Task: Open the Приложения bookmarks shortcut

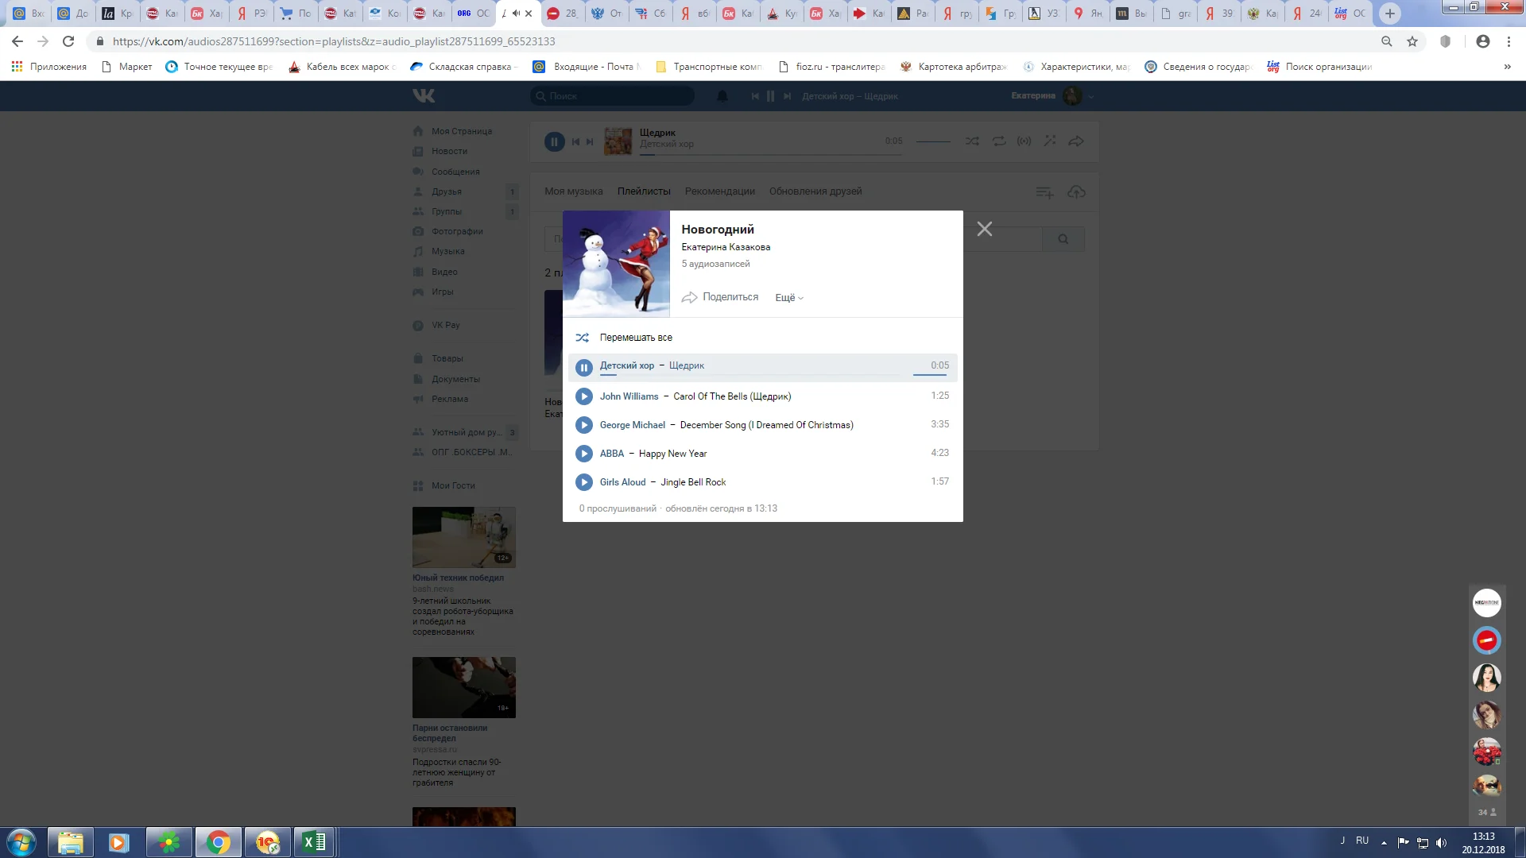Action: click(x=49, y=67)
